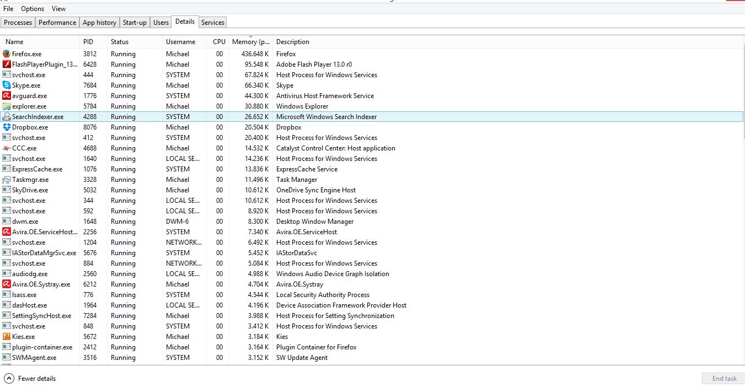Click the Avira.OE.ServiceHost icon
The image size is (745, 388).
coord(7,232)
